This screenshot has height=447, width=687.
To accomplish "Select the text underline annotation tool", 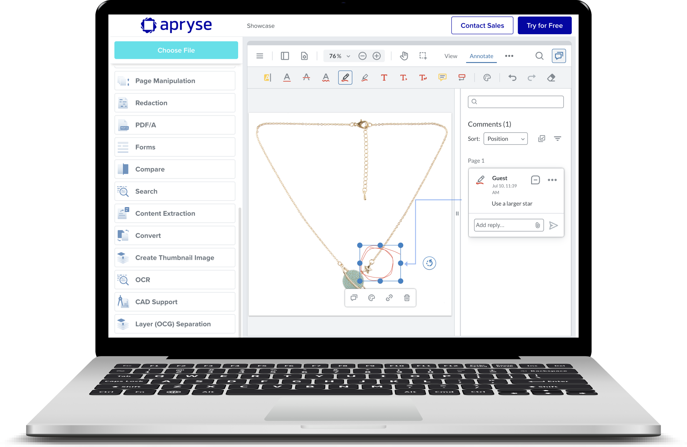I will point(287,78).
